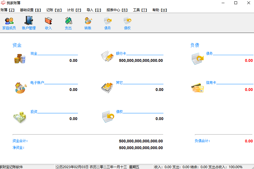Click the 投资 money icon
This screenshot has height=169, width=254.
tap(20, 117)
